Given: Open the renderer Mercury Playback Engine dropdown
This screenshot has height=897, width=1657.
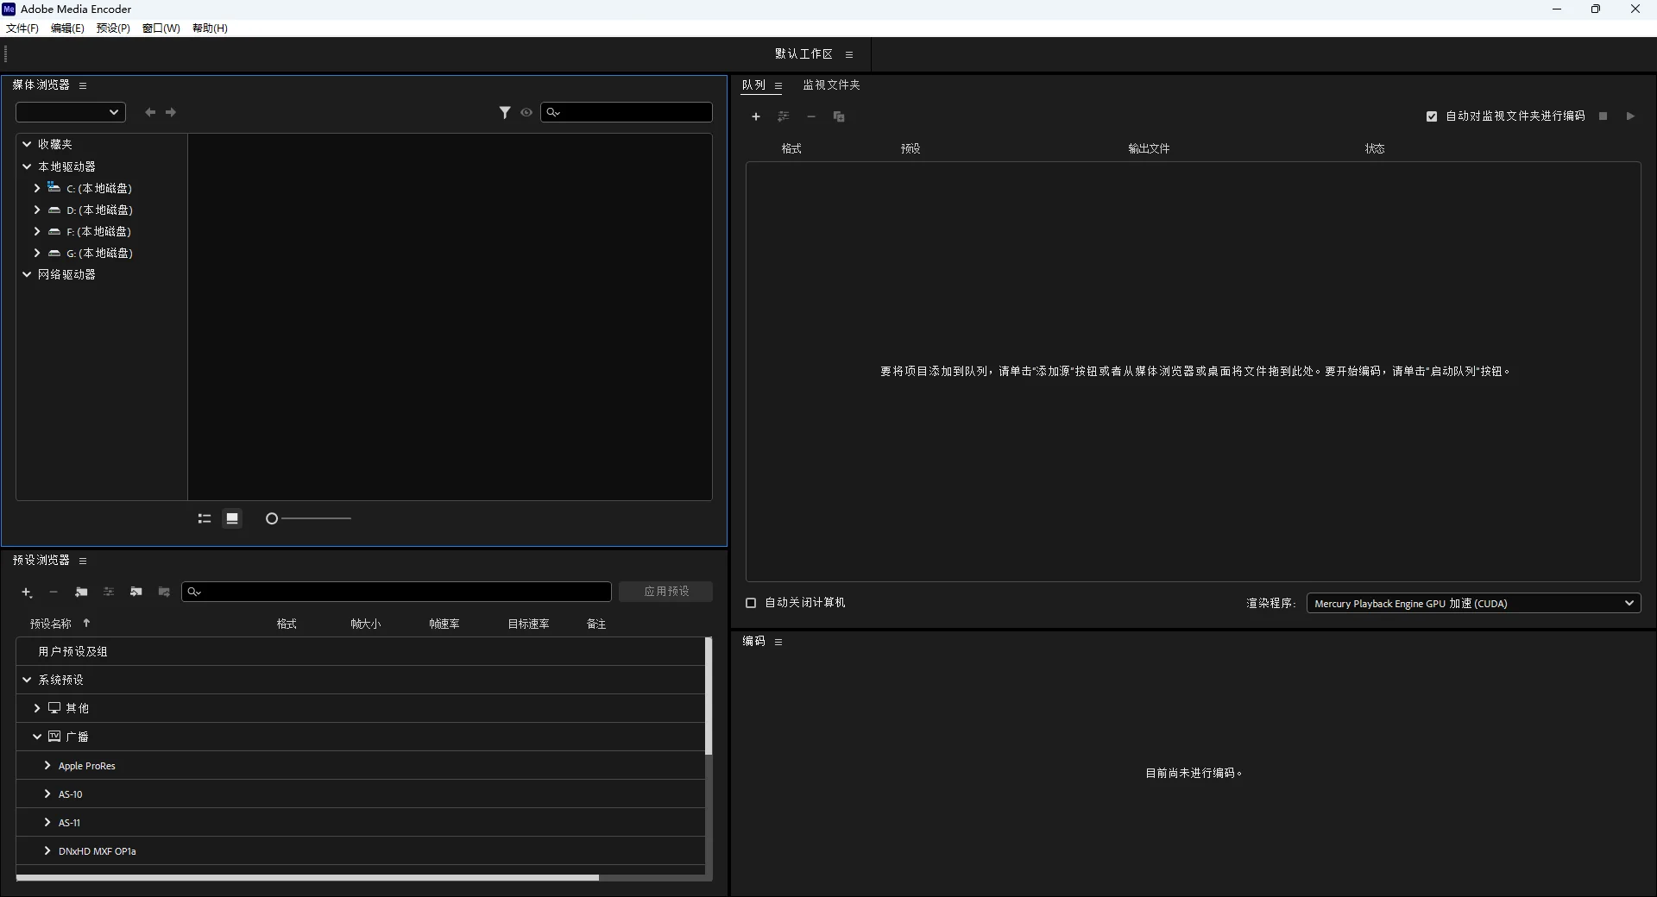Looking at the screenshot, I should (1473, 604).
